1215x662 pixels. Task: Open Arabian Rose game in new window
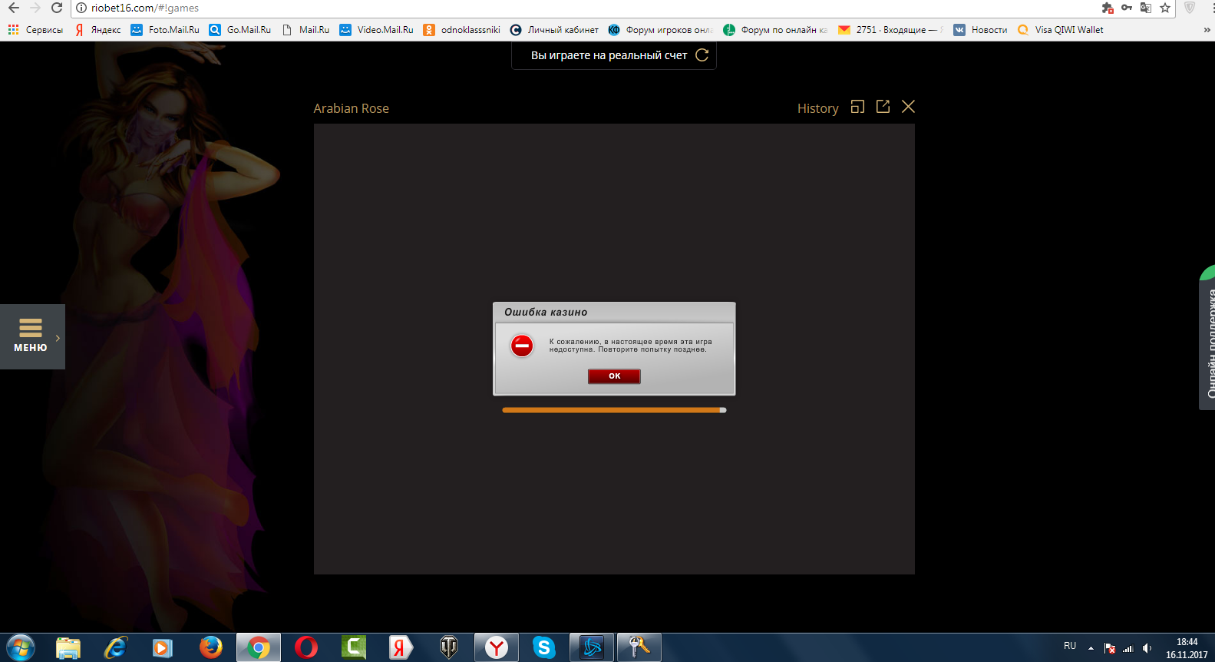(x=883, y=107)
